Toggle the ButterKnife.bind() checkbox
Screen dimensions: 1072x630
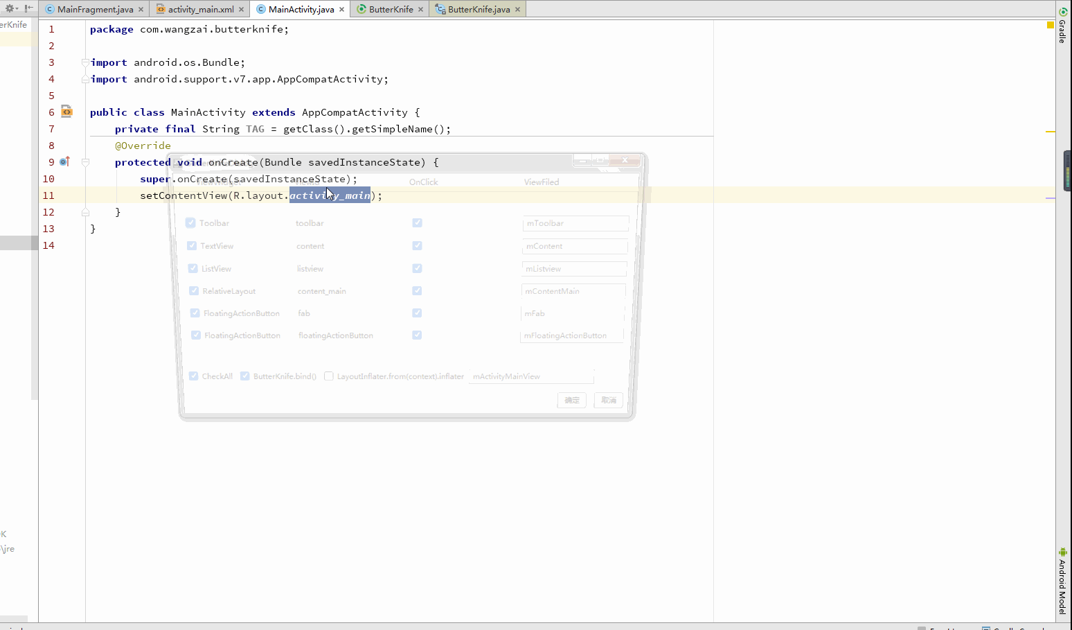[x=244, y=376]
